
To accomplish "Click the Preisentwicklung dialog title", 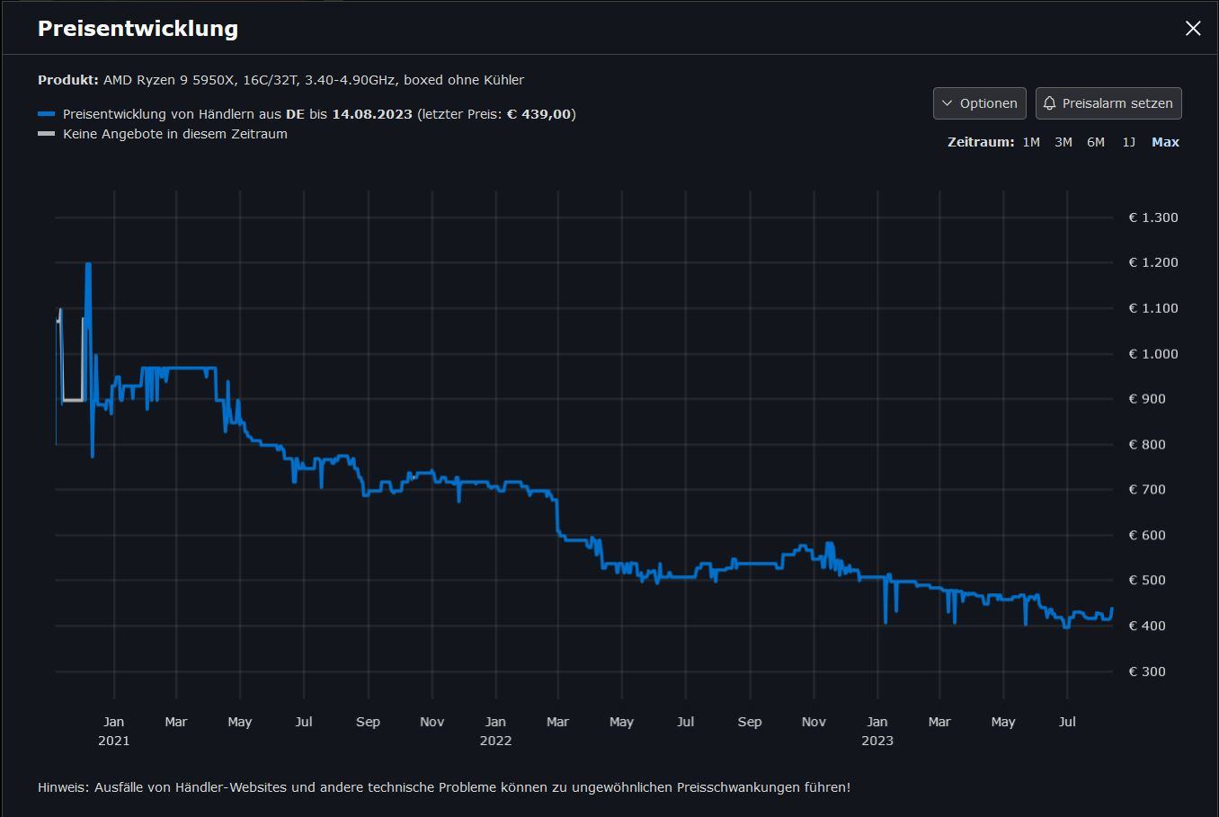I will pos(138,29).
